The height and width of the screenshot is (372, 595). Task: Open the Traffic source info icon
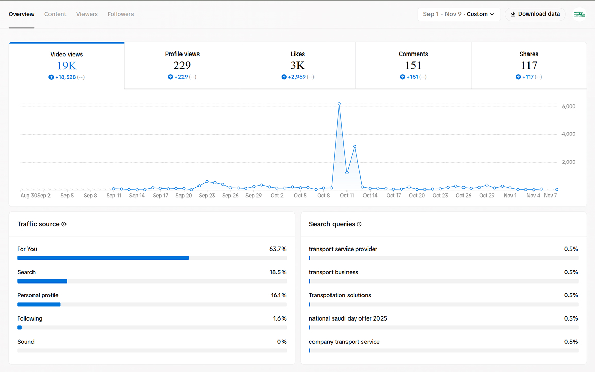coord(64,224)
